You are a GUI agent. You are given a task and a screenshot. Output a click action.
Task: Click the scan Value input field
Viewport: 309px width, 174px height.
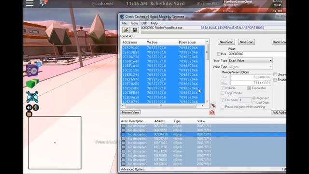point(257,54)
